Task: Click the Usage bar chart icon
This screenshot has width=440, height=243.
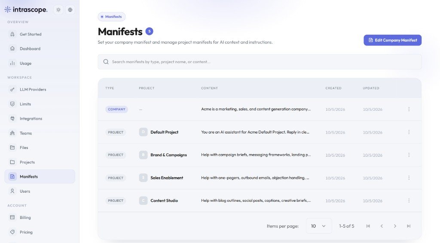Action: pos(12,63)
